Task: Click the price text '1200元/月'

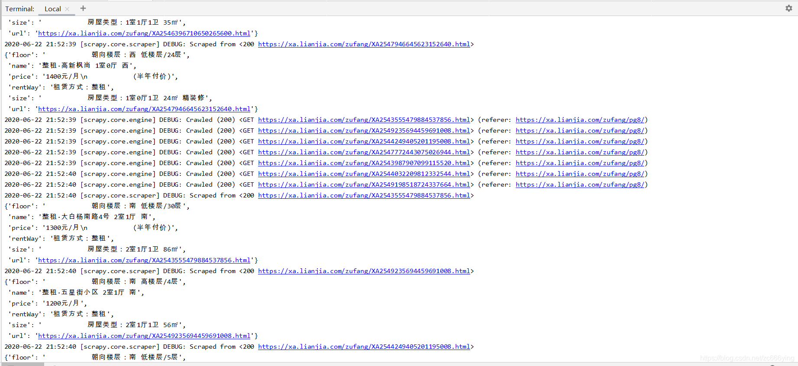Action: [62, 303]
